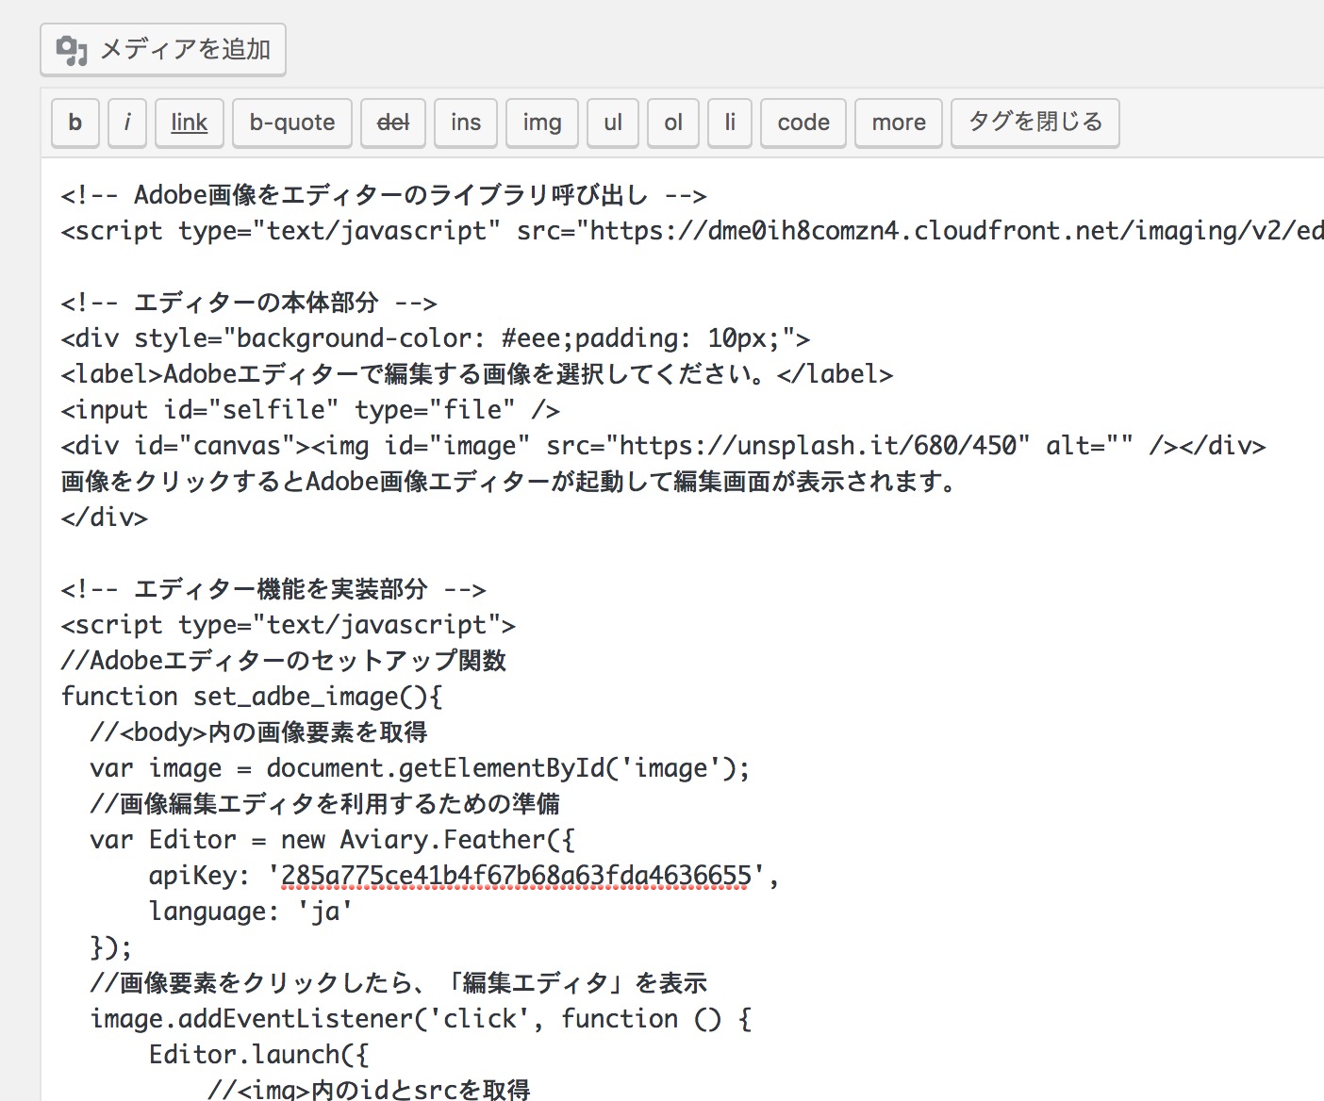Apply italic with the i quicktag
This screenshot has width=1324, height=1101.
coord(127,123)
